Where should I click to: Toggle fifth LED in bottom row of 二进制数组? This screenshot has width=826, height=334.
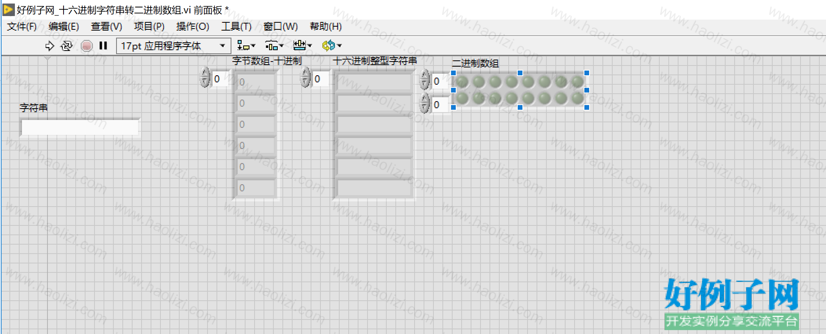528,98
